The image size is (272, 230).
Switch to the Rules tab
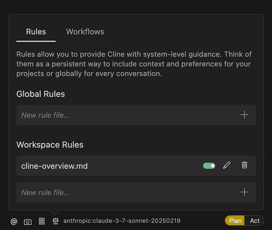coord(36,32)
